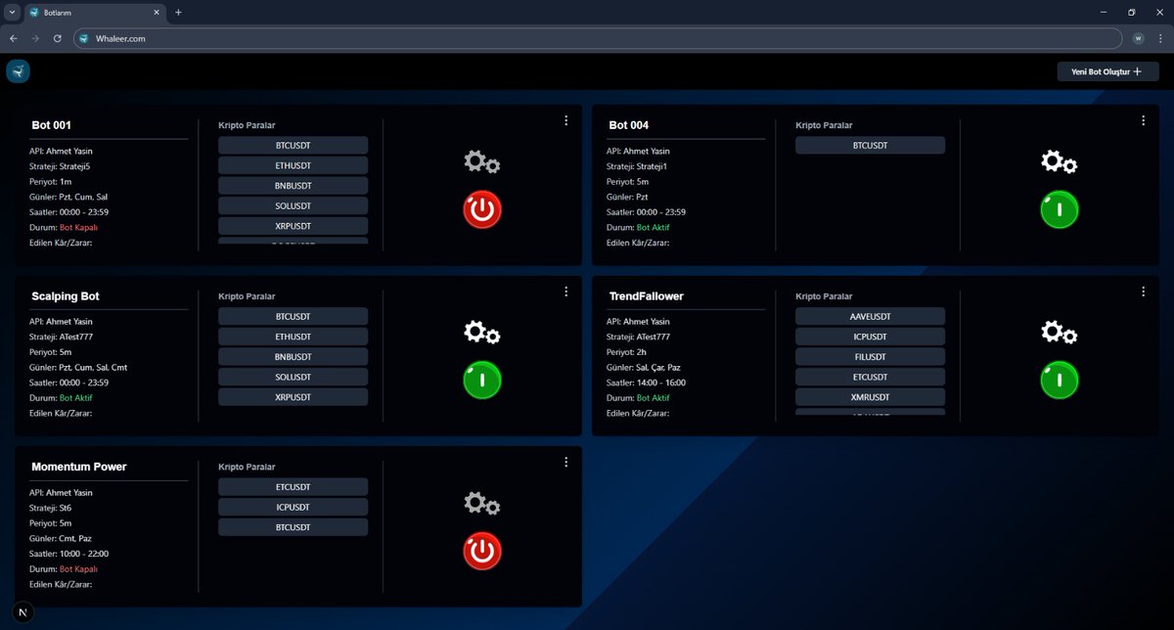Click the TrendFallower title

click(x=646, y=295)
